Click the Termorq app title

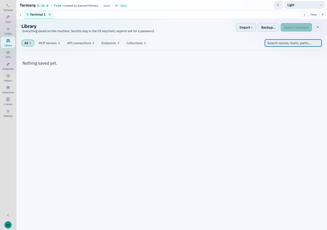pos(28,5)
